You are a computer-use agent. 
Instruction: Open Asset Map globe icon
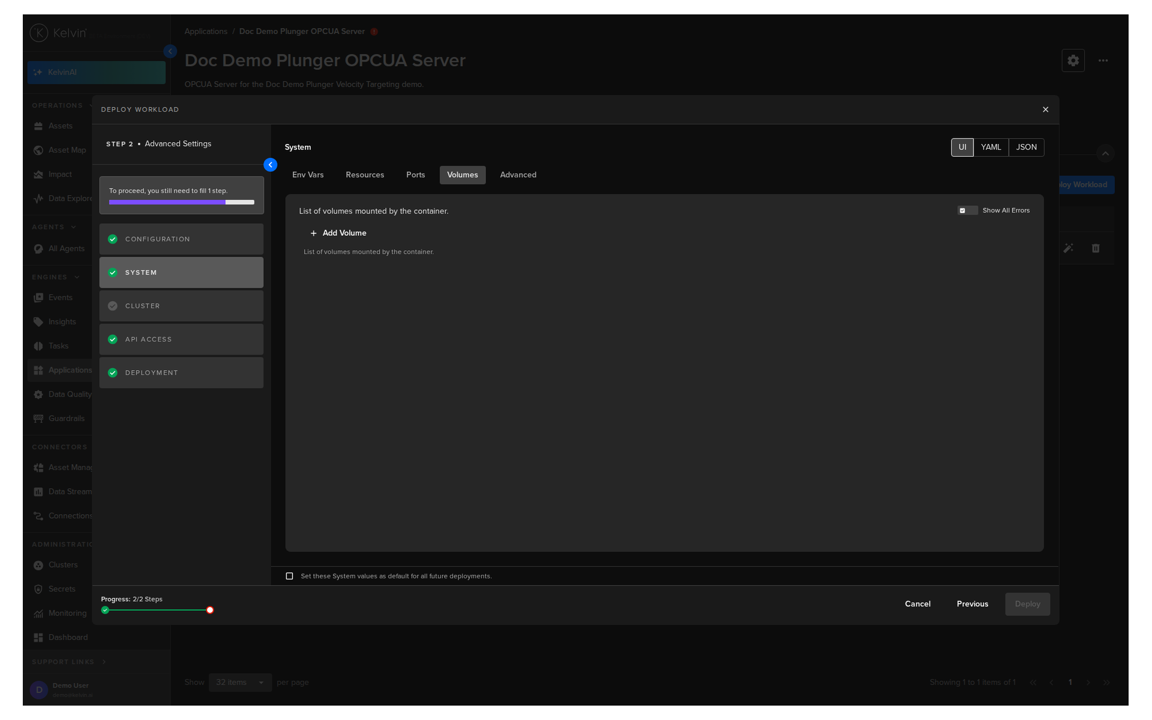click(38, 150)
